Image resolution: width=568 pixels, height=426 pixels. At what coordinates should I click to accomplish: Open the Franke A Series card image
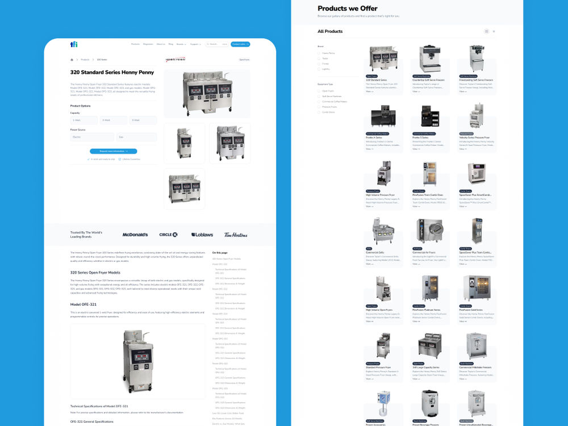click(383, 116)
